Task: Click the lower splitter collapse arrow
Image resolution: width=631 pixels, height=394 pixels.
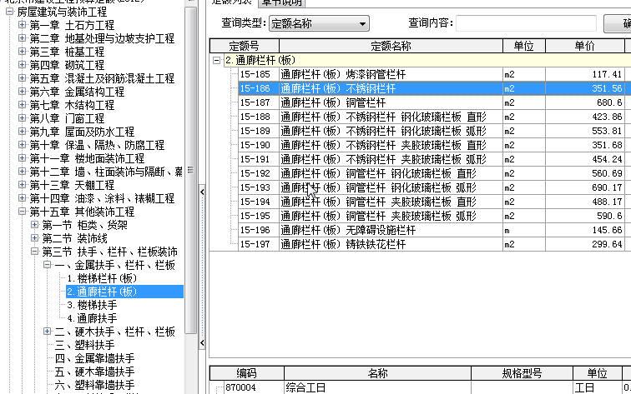Action: click(202, 343)
